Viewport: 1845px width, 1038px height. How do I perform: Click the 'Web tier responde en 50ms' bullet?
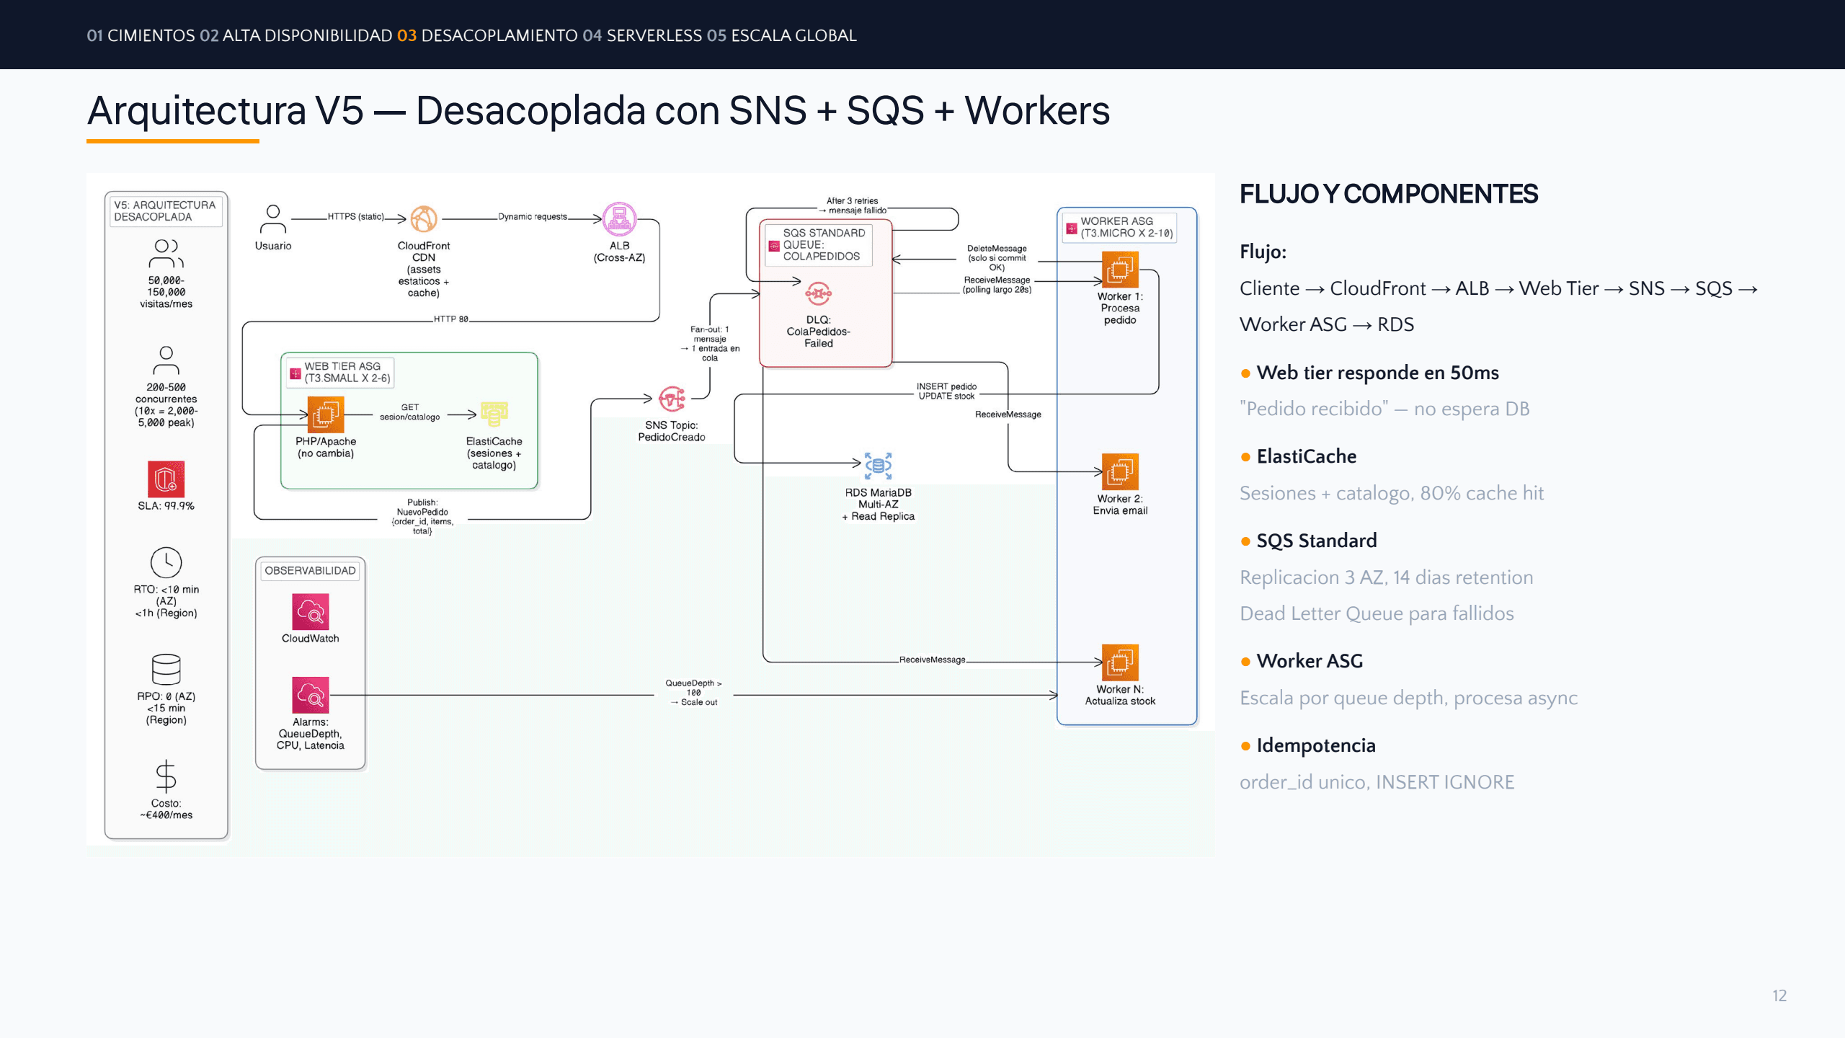coord(1377,372)
